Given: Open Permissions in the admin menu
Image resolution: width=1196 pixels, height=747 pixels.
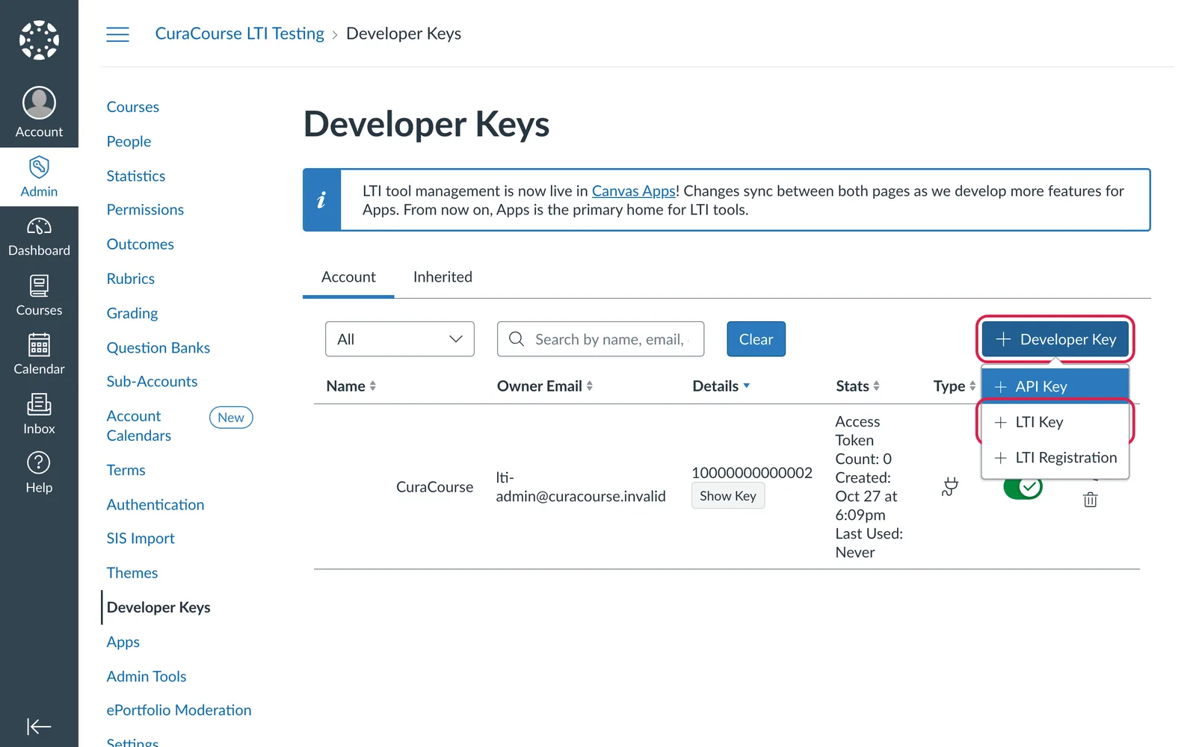Looking at the screenshot, I should pyautogui.click(x=145, y=210).
